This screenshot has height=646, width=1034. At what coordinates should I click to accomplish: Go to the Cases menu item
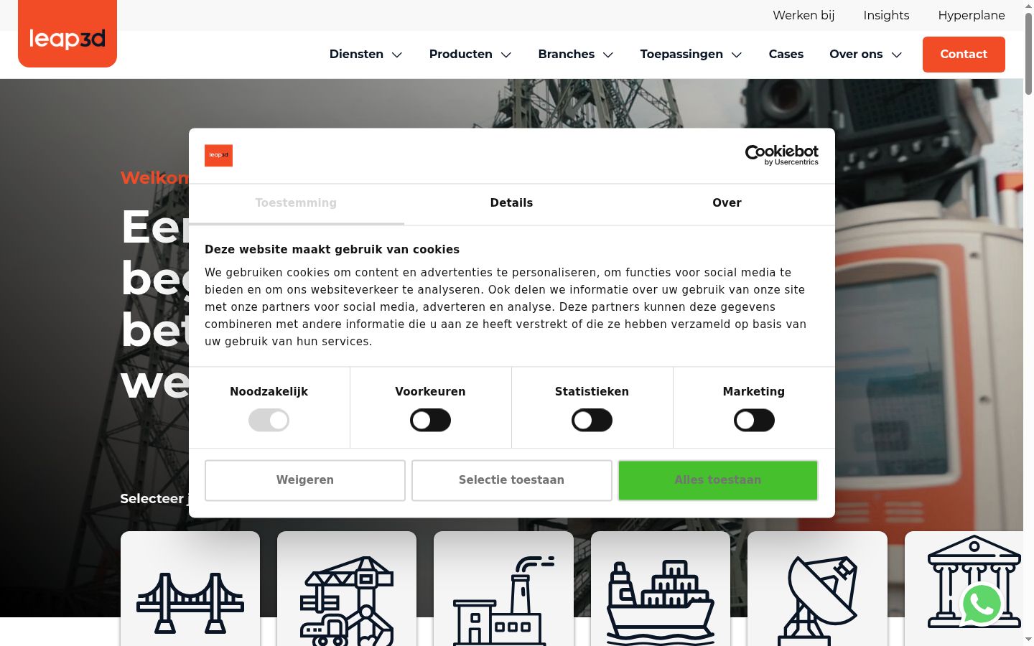pyautogui.click(x=786, y=54)
